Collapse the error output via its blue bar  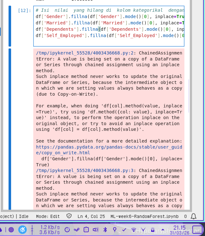10,129
